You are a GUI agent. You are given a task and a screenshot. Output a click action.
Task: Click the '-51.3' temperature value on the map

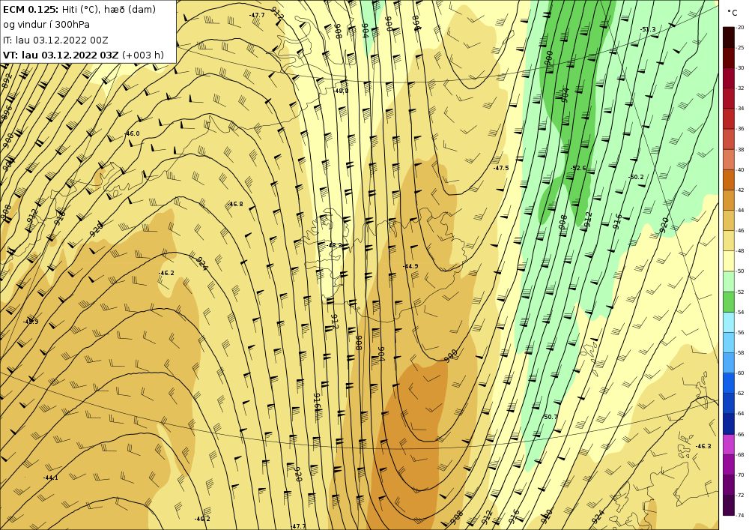648,29
